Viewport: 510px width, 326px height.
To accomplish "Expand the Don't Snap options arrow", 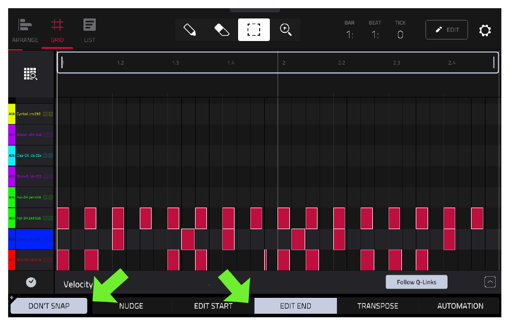I will [11, 297].
